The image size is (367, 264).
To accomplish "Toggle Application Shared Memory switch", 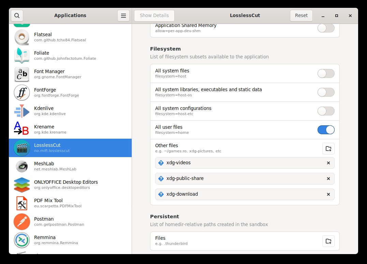I will tap(326, 28).
